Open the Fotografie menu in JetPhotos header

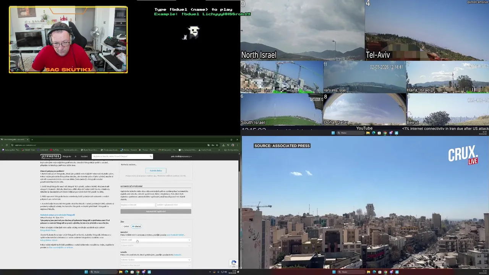tap(67, 156)
